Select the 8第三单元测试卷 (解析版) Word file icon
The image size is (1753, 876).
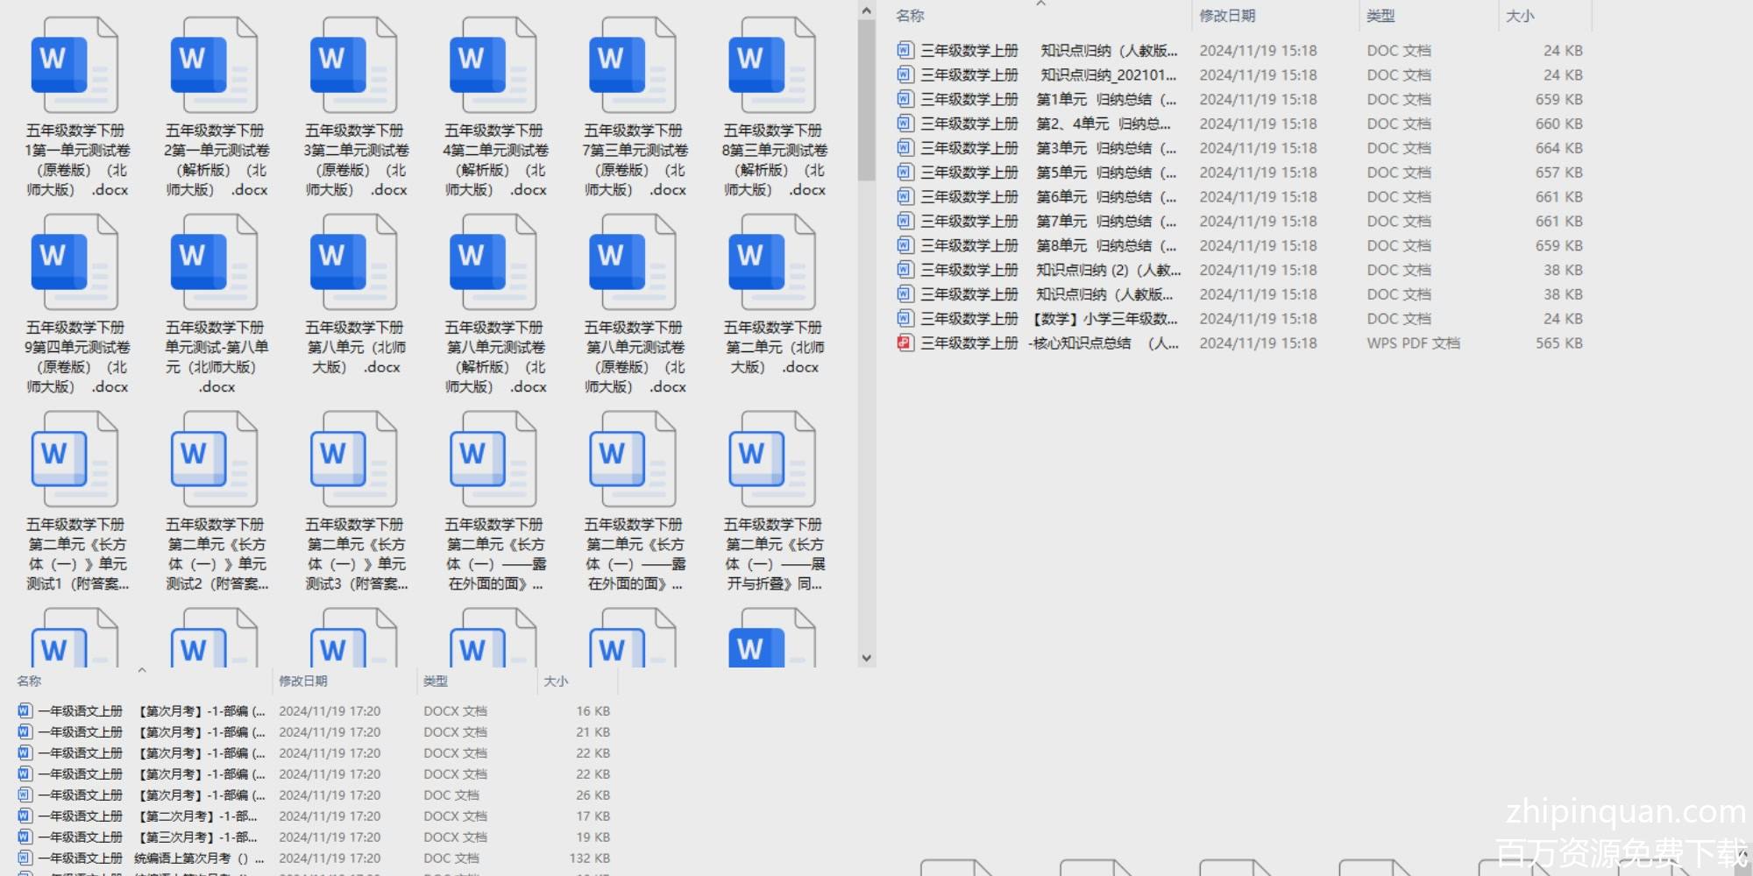[772, 67]
